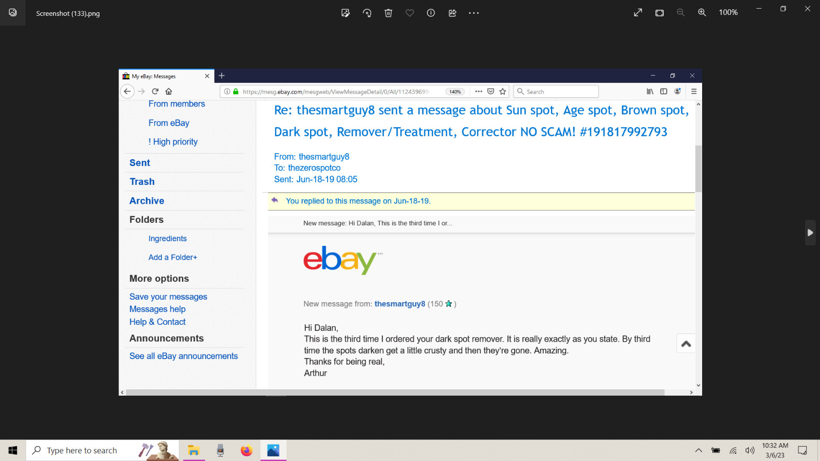Open the Windows Start menu
The image size is (820, 461).
click(13, 450)
